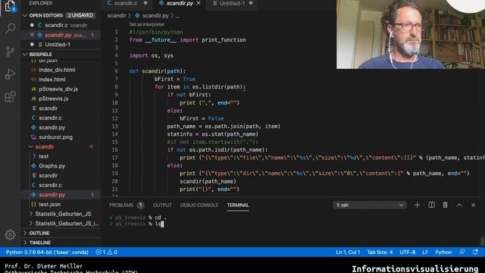Viewport: 485px width, 273px height.
Task: Click scandir.py breadcrumb file segment
Action: [x=155, y=15]
